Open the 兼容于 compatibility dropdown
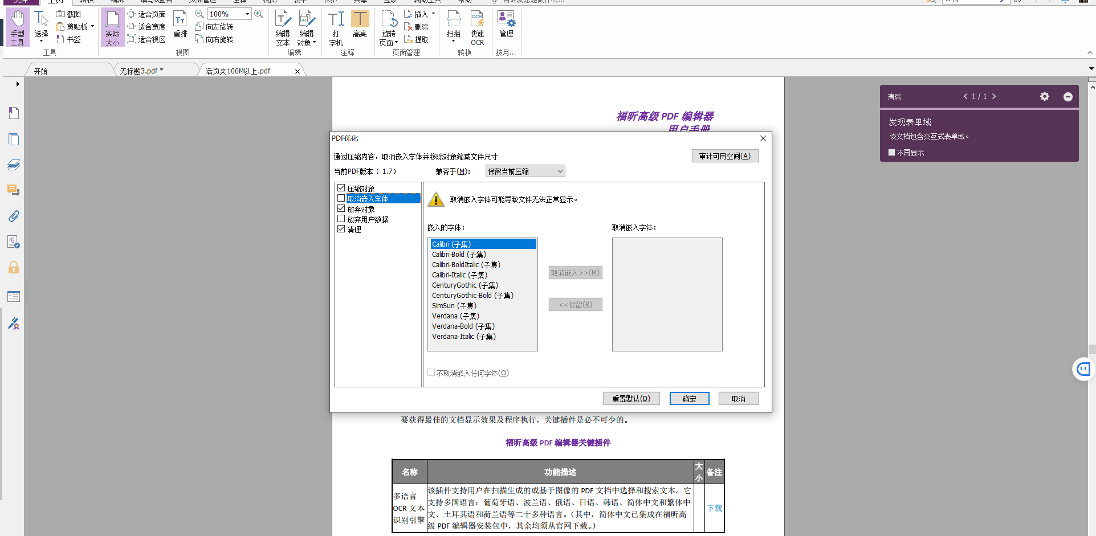Image resolution: width=1096 pixels, height=536 pixels. (524, 171)
